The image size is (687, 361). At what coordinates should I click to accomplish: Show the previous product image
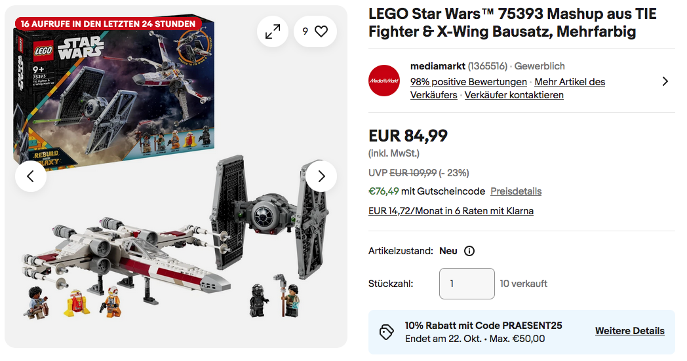point(31,176)
